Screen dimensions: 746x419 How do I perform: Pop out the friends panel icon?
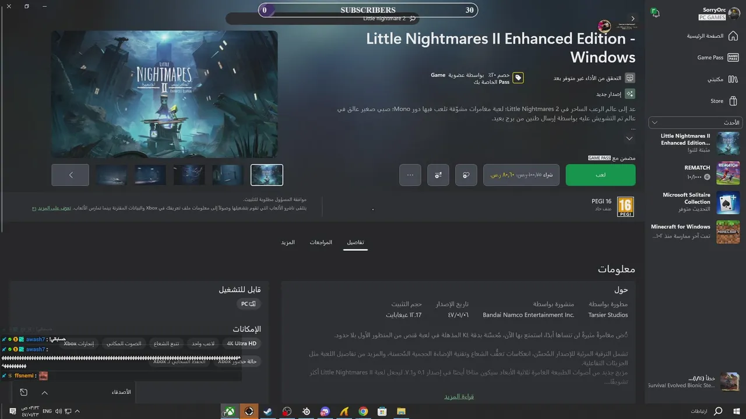tap(23, 392)
